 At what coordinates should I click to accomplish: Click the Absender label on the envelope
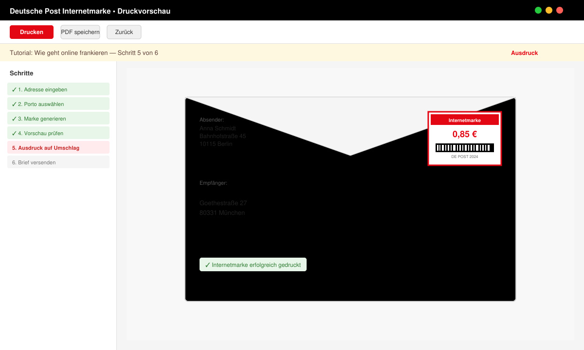[x=212, y=120]
